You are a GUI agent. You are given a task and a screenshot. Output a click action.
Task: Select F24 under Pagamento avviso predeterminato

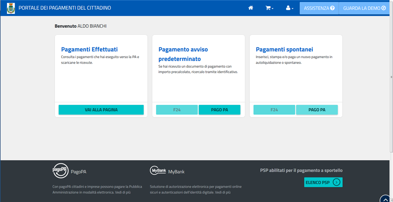pos(177,110)
